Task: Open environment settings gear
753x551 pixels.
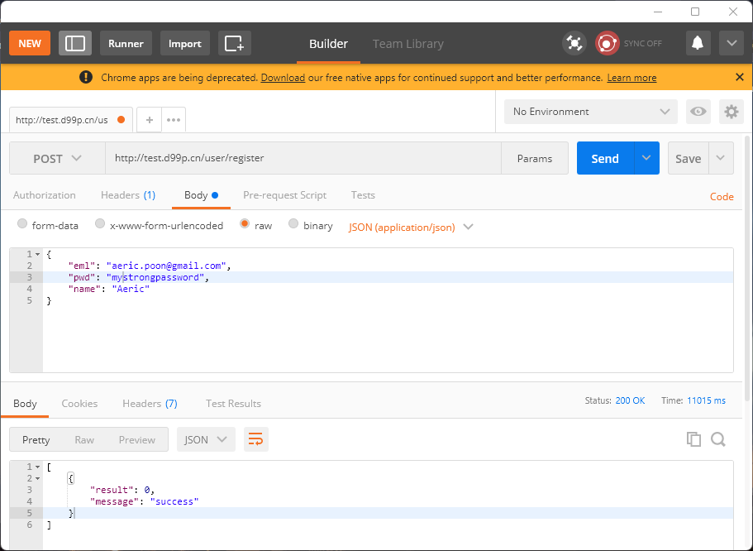Action: click(731, 112)
